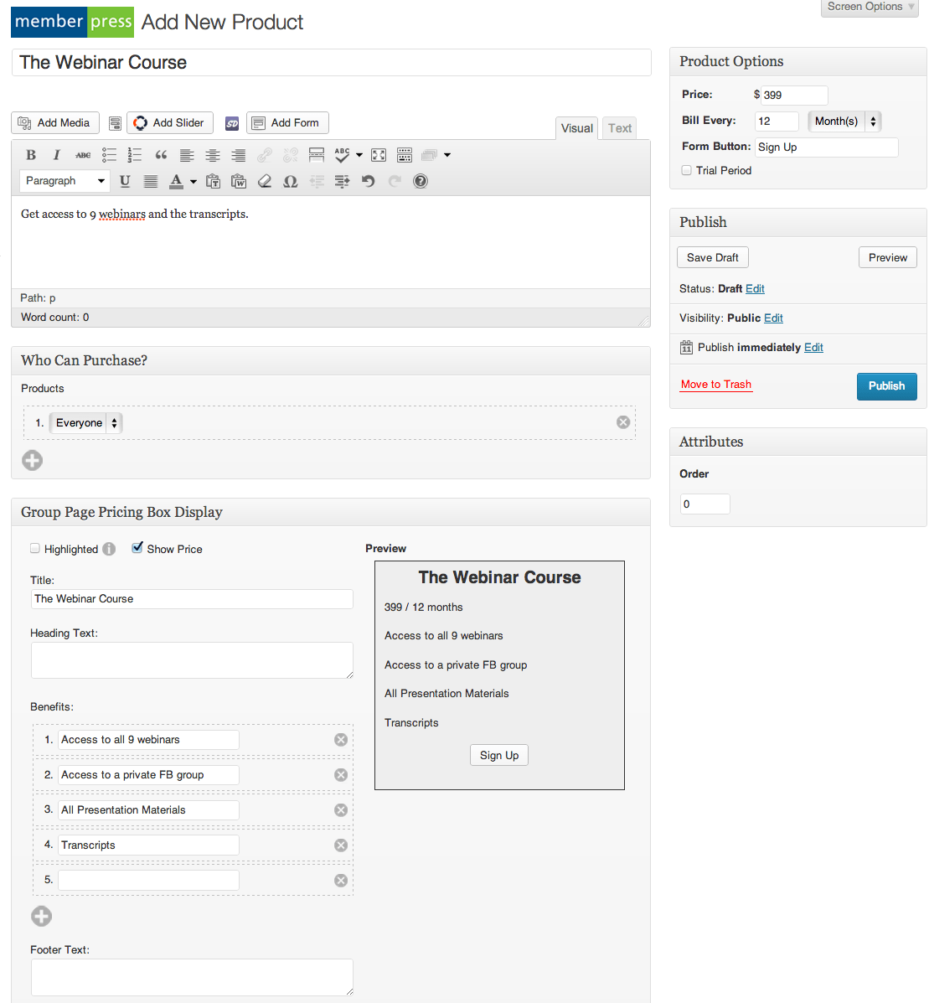This screenshot has height=1003, width=929.
Task: Open the editor help icon
Action: (421, 181)
